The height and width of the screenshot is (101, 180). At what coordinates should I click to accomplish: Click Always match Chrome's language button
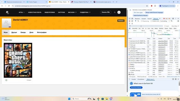pyautogui.click(x=154, y=12)
